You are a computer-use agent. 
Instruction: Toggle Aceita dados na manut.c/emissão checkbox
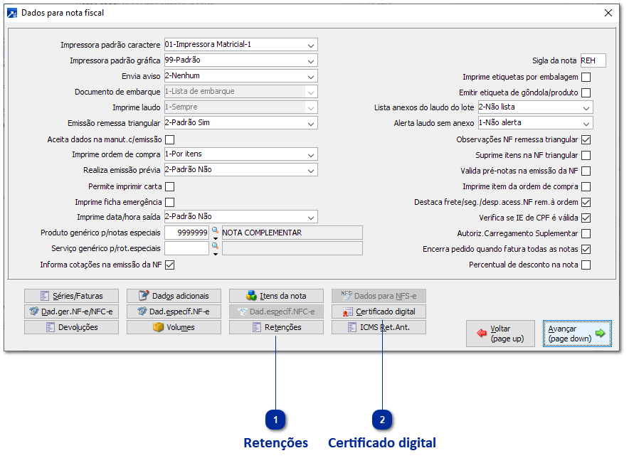click(169, 139)
